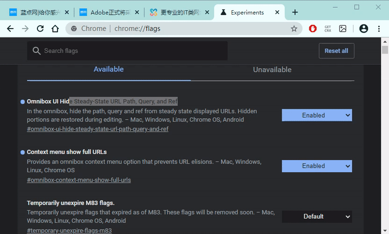Click the browser back arrow
This screenshot has width=389, height=234.
click(10, 29)
